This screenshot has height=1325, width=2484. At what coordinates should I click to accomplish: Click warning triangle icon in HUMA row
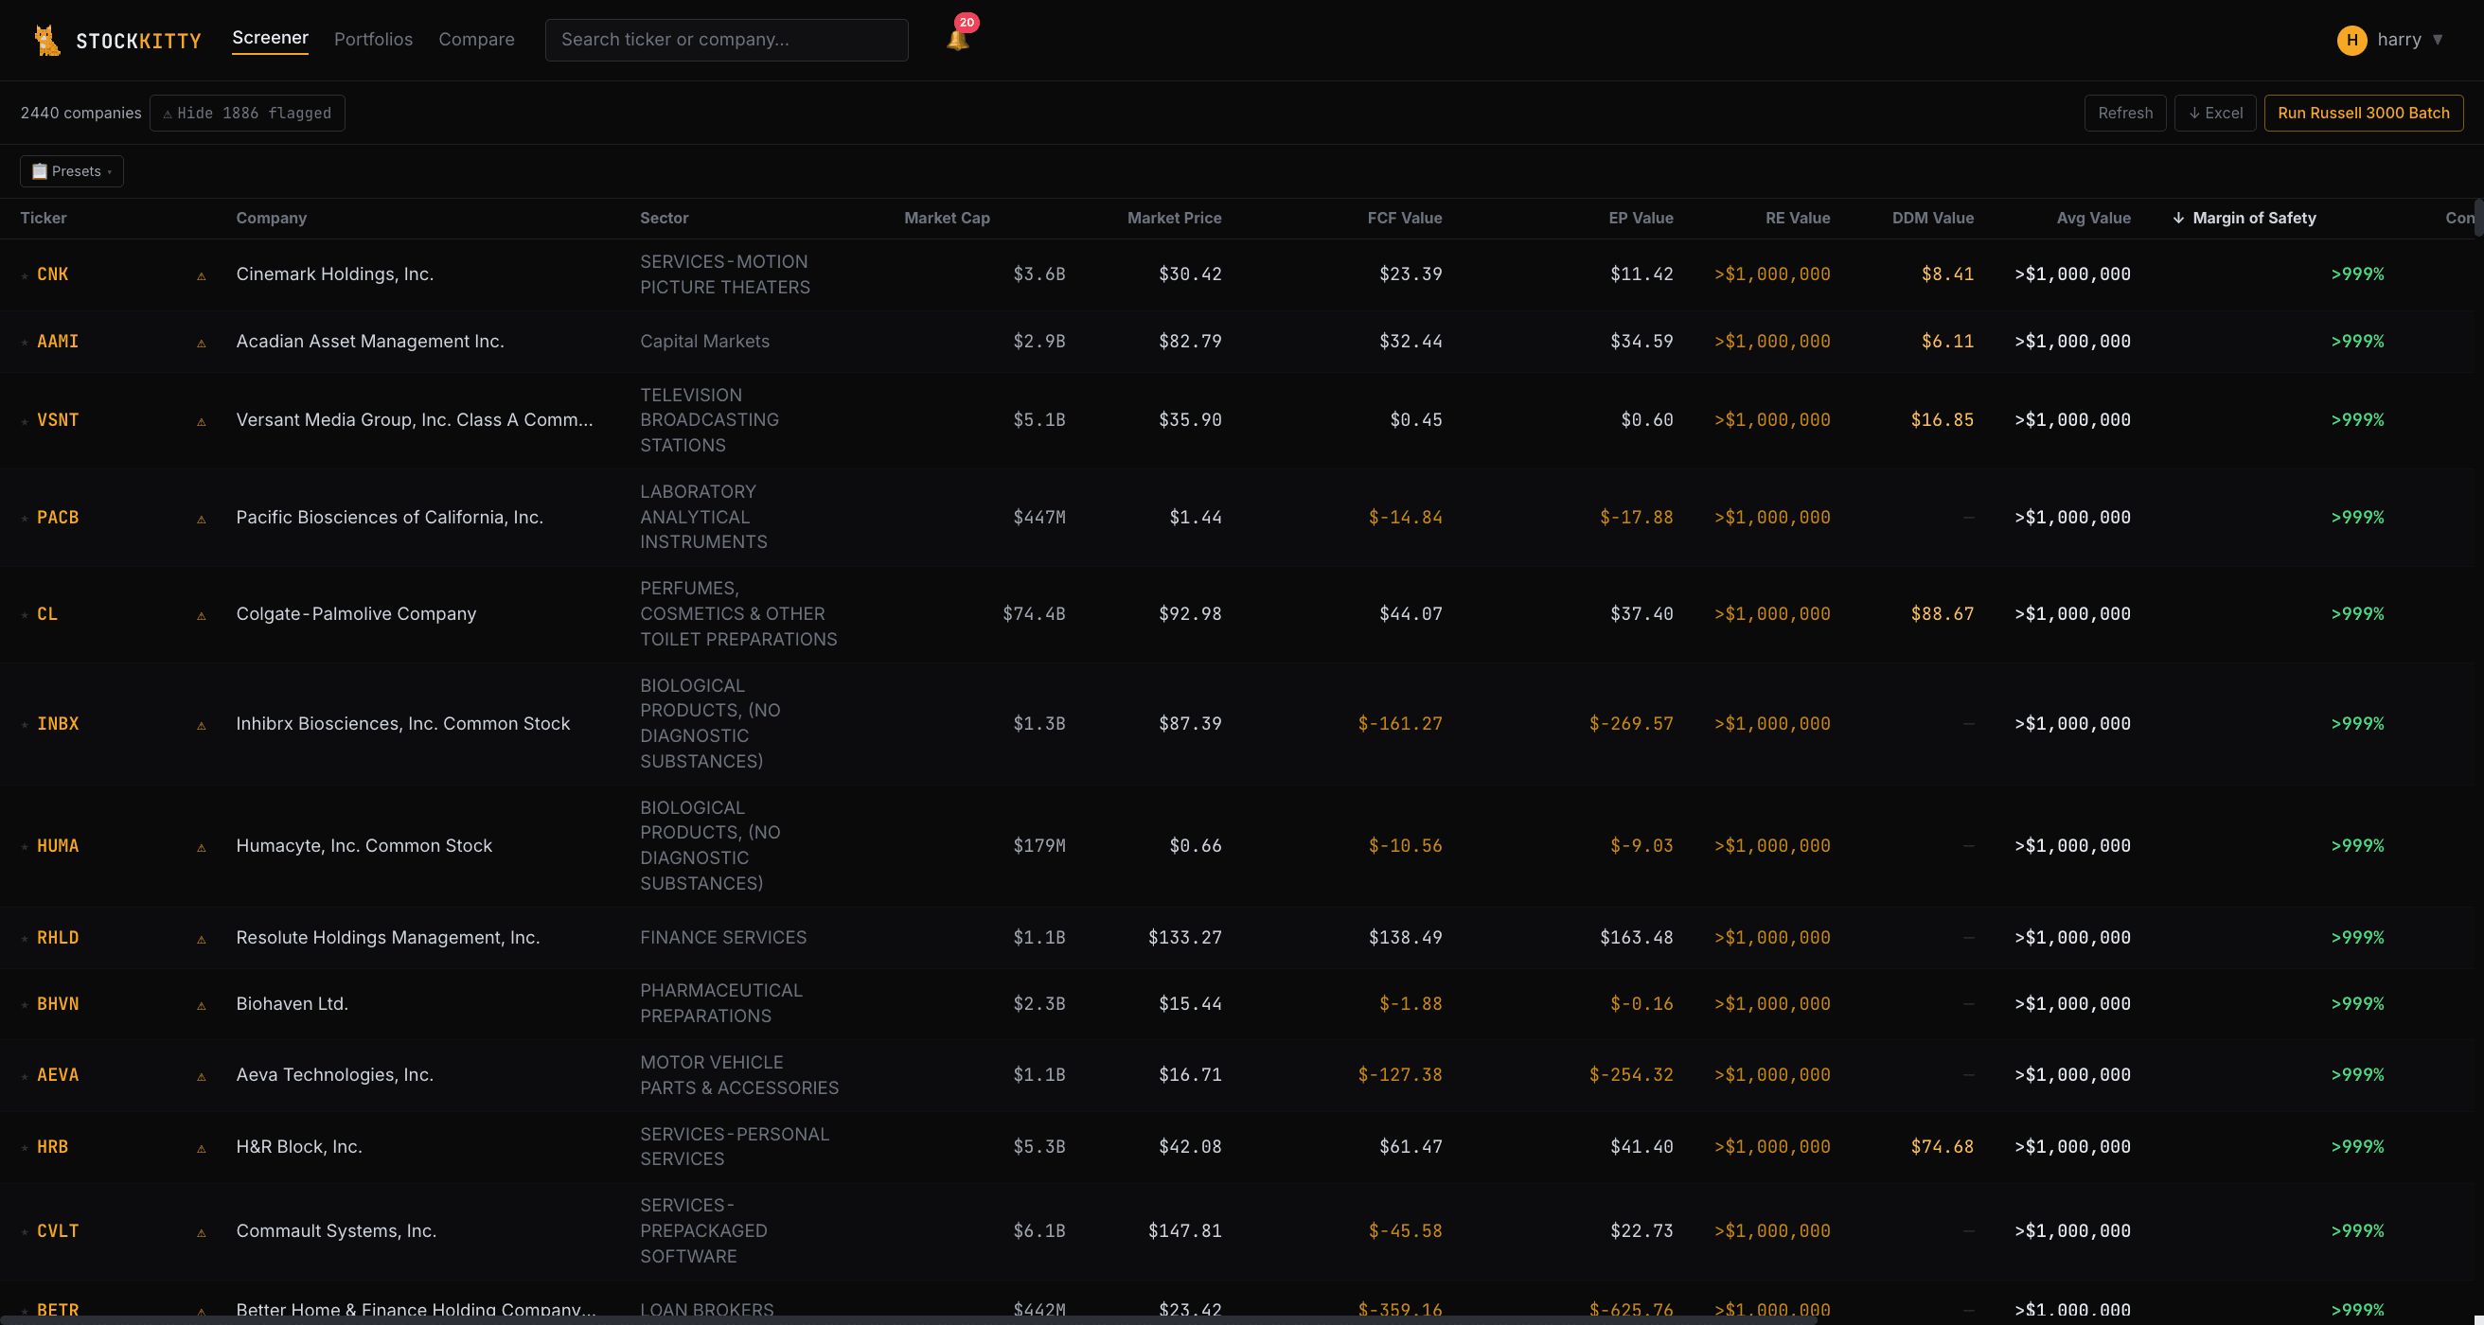coord(202,848)
